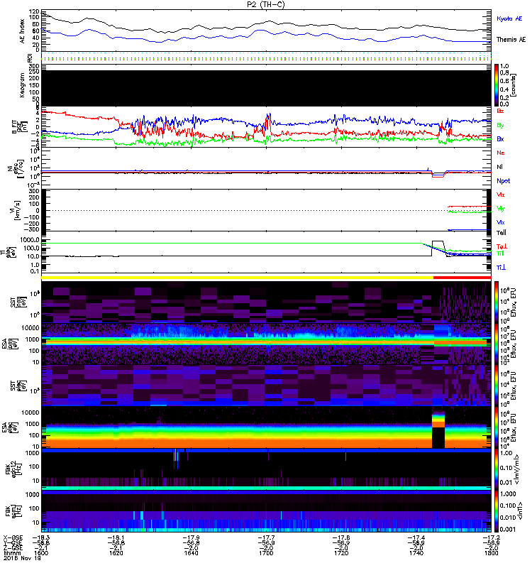Select the red Bz legend label

coord(500,111)
